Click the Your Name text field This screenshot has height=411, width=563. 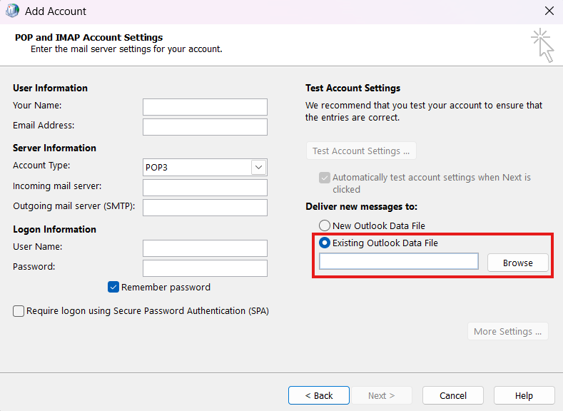coord(205,107)
